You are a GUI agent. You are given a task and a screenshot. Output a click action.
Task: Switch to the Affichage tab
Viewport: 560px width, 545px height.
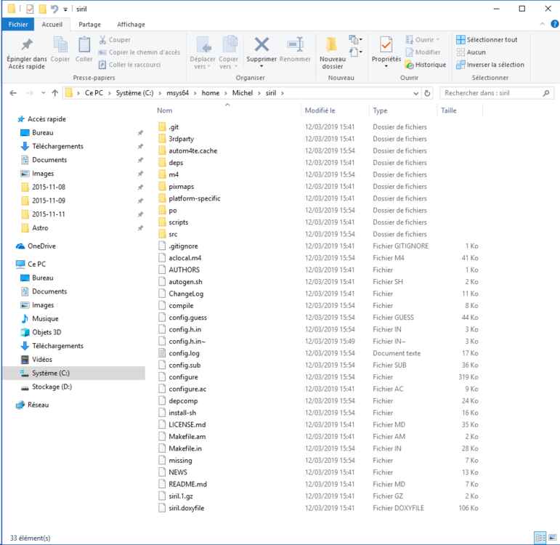pyautogui.click(x=131, y=24)
